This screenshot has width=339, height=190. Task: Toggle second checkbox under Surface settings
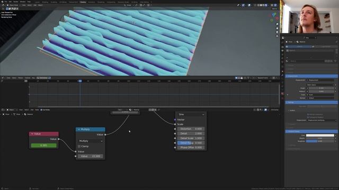(308, 117)
